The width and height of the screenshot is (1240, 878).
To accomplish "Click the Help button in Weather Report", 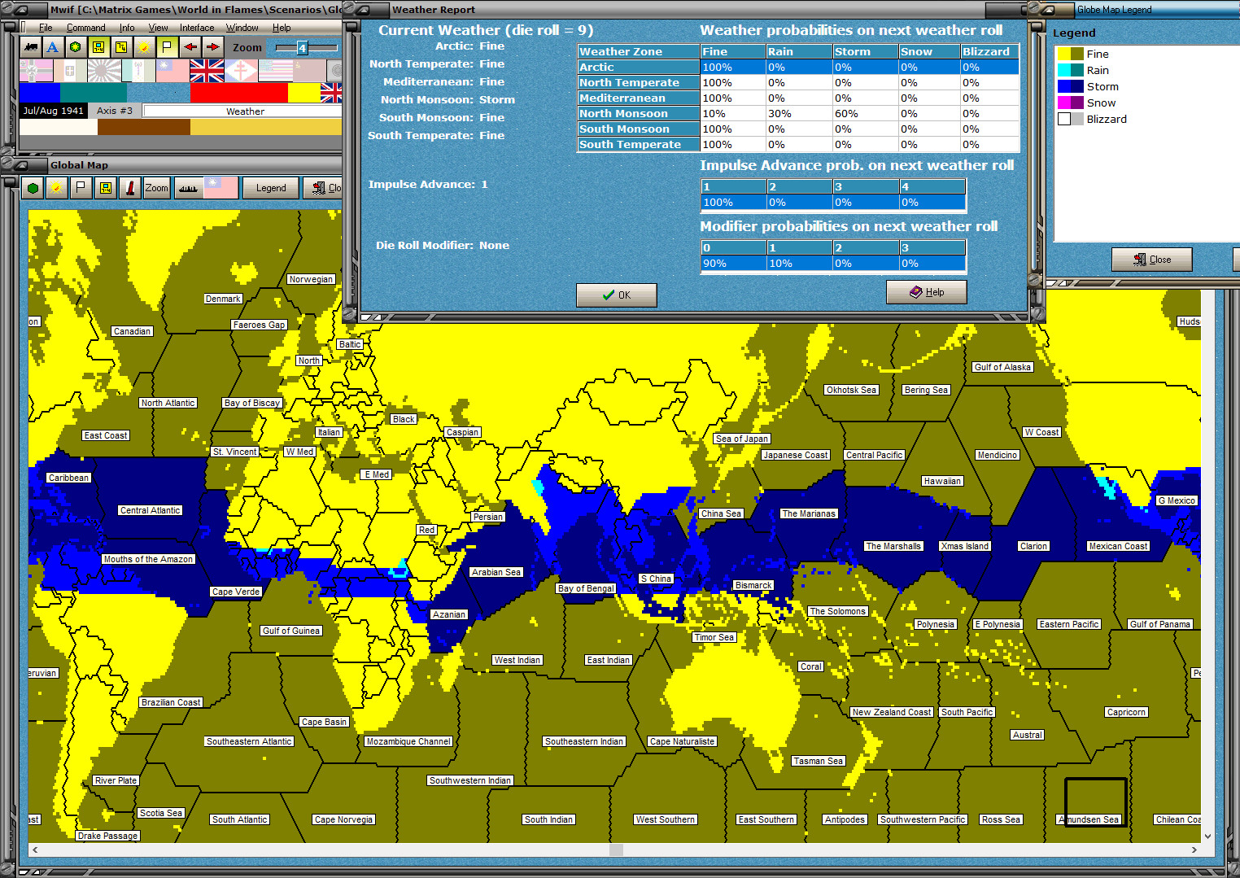I will tap(927, 292).
